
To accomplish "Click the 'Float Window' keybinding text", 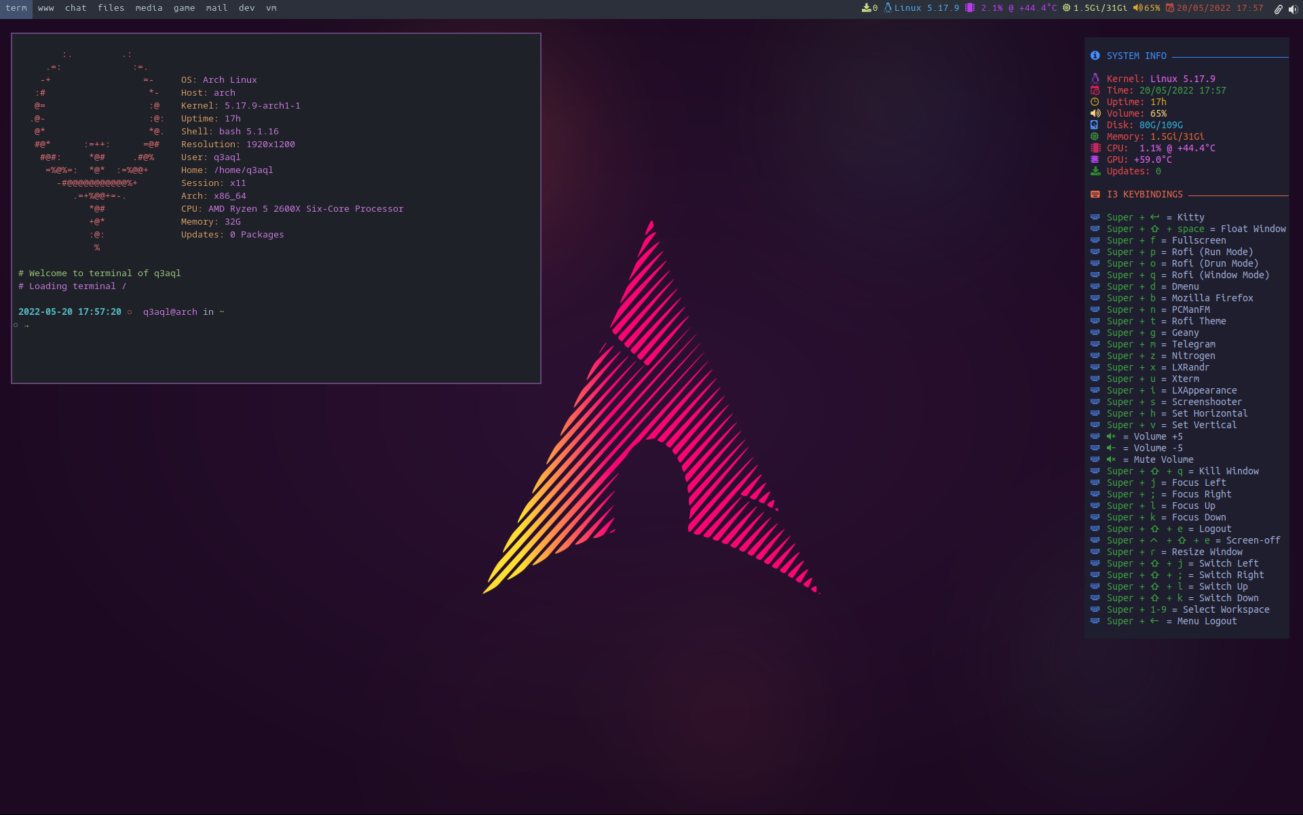I will 1253,229.
